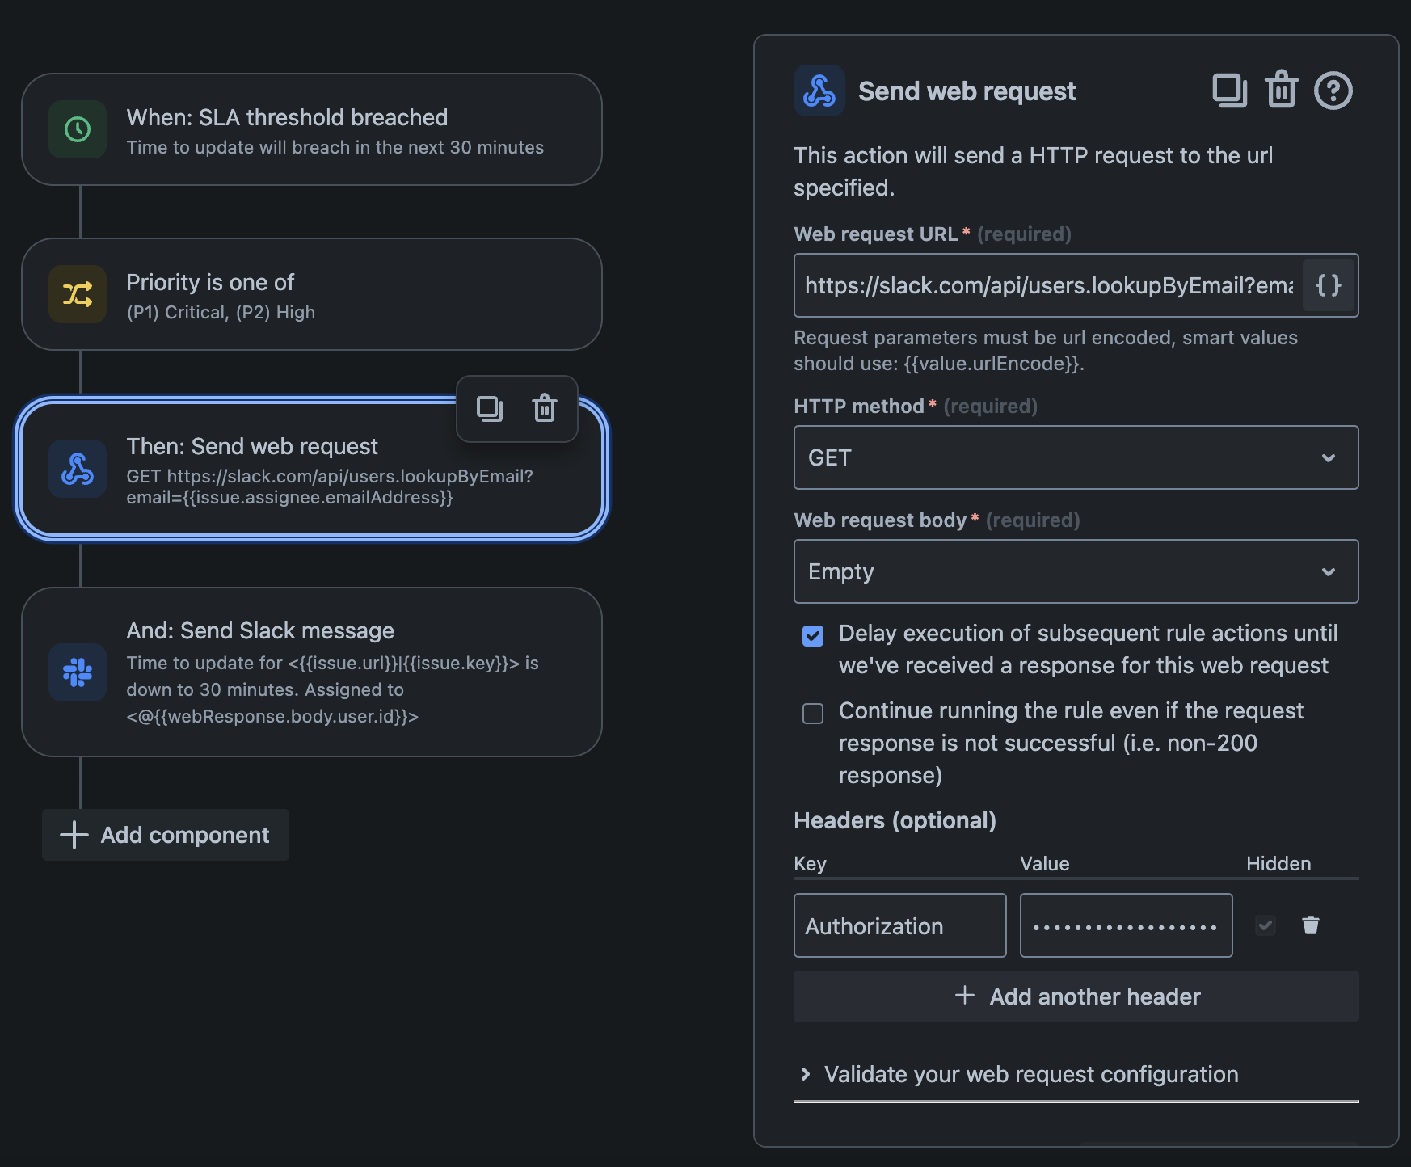Toggle the Hidden checkbox for the Authorization header
Screen dimensions: 1411x1167
coord(1266,925)
